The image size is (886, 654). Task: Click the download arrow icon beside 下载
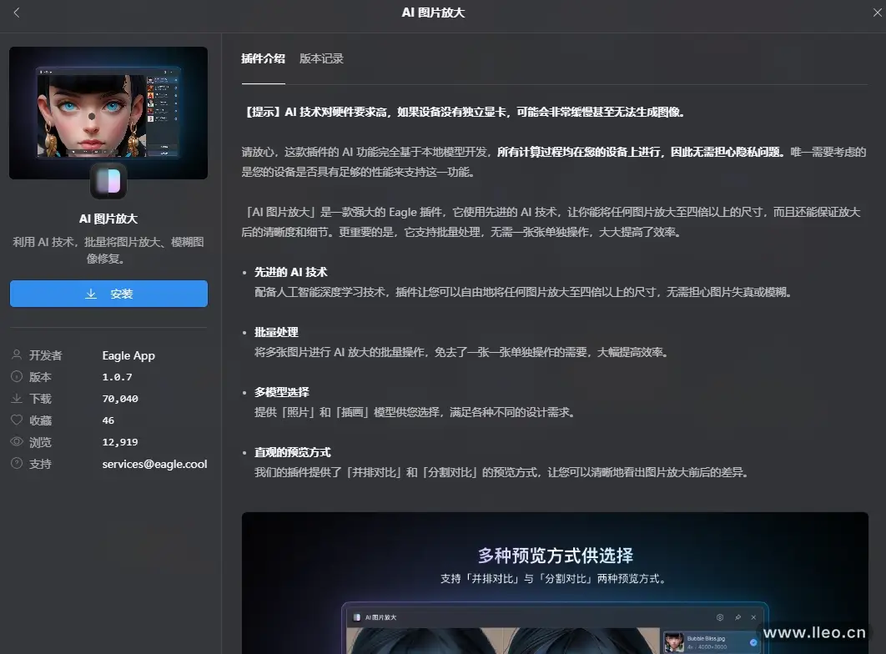pyautogui.click(x=17, y=399)
